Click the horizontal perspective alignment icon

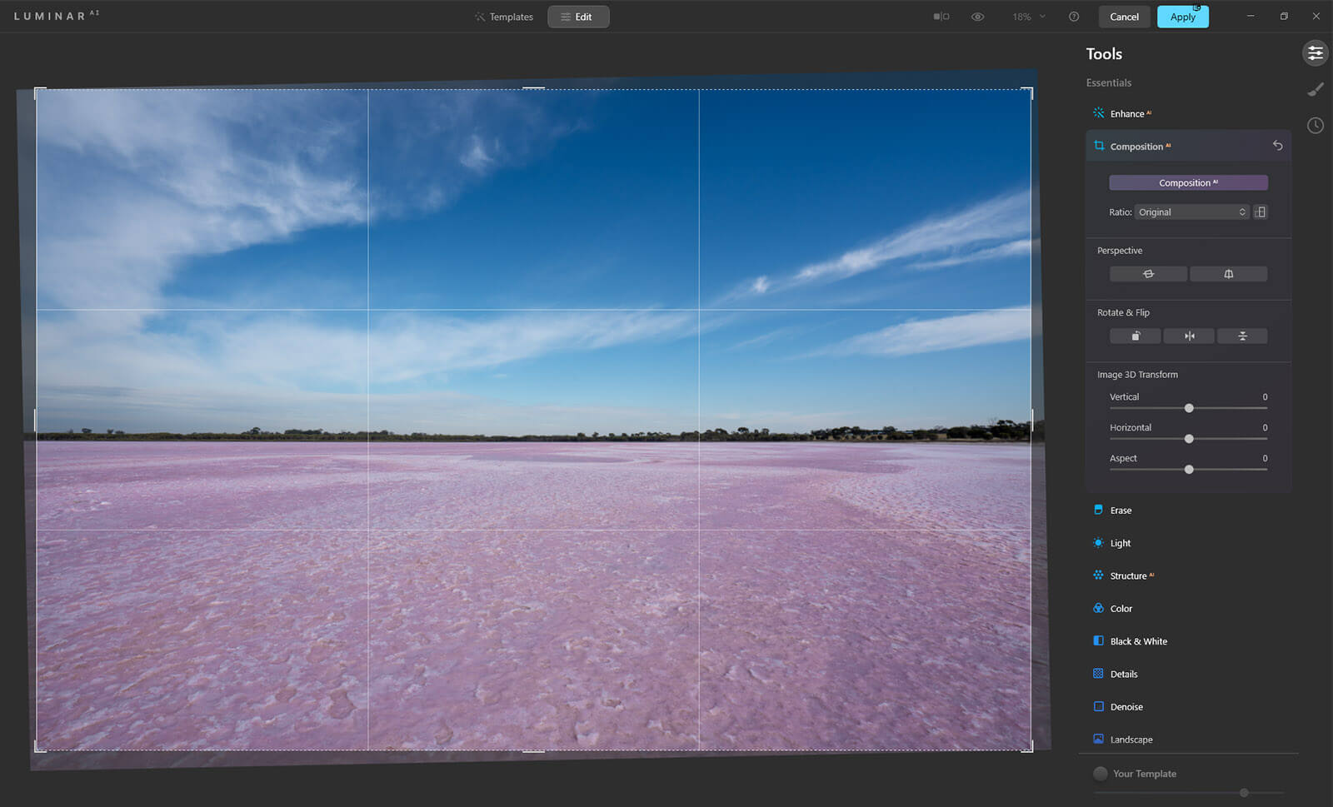click(1148, 274)
